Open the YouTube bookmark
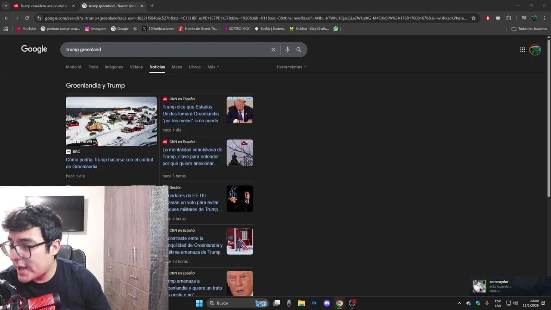Screen dimensions: 551x310 tap(26, 29)
